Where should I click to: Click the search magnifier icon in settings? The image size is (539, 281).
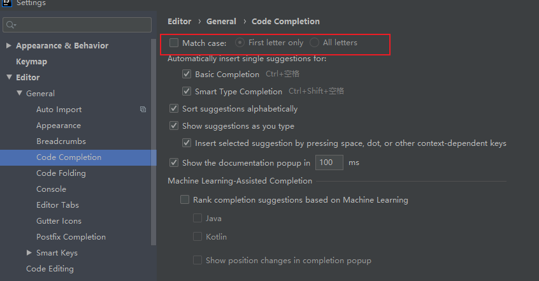coord(11,25)
